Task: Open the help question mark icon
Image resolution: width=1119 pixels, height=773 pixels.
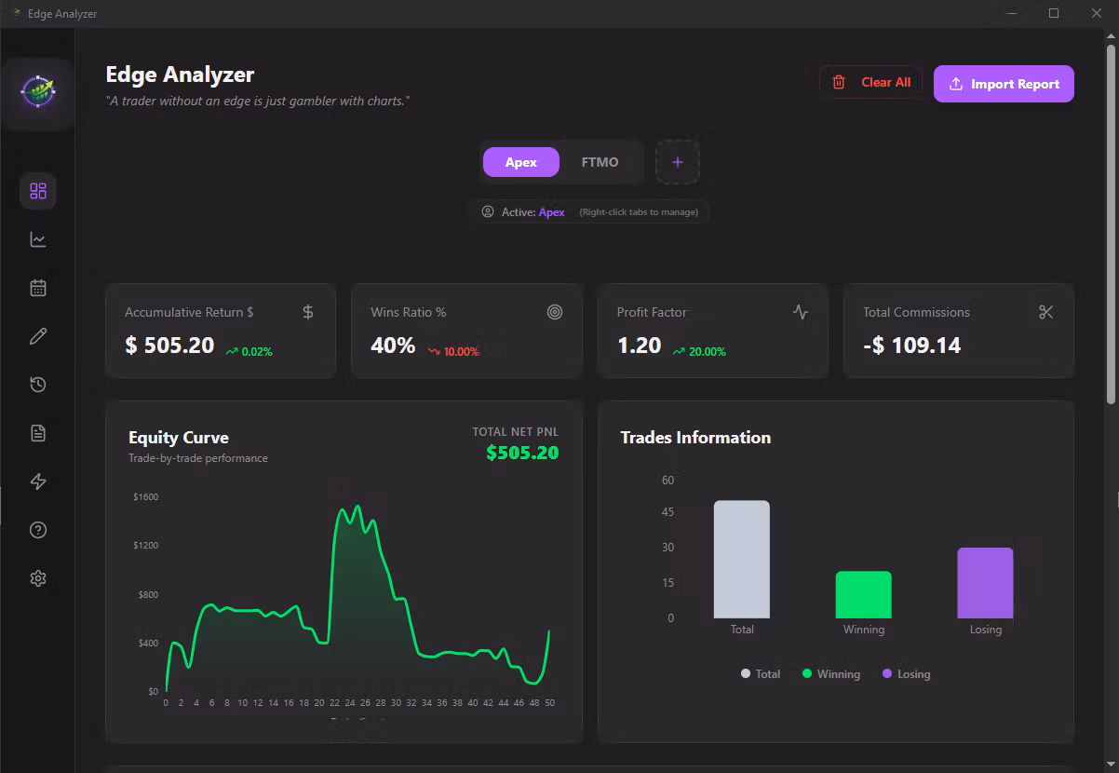Action: tap(38, 530)
